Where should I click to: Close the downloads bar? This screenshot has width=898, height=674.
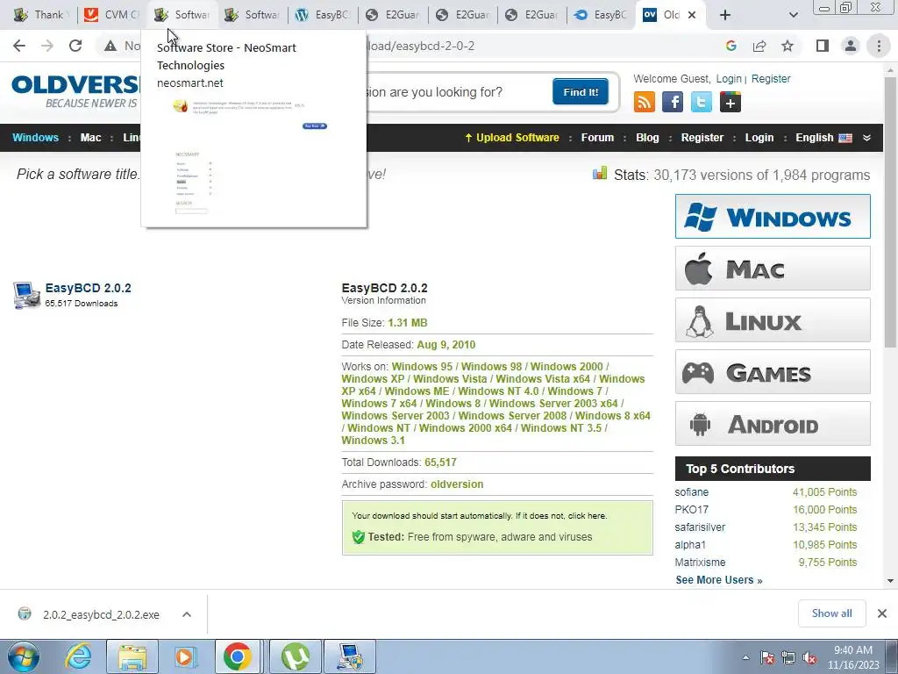click(882, 613)
